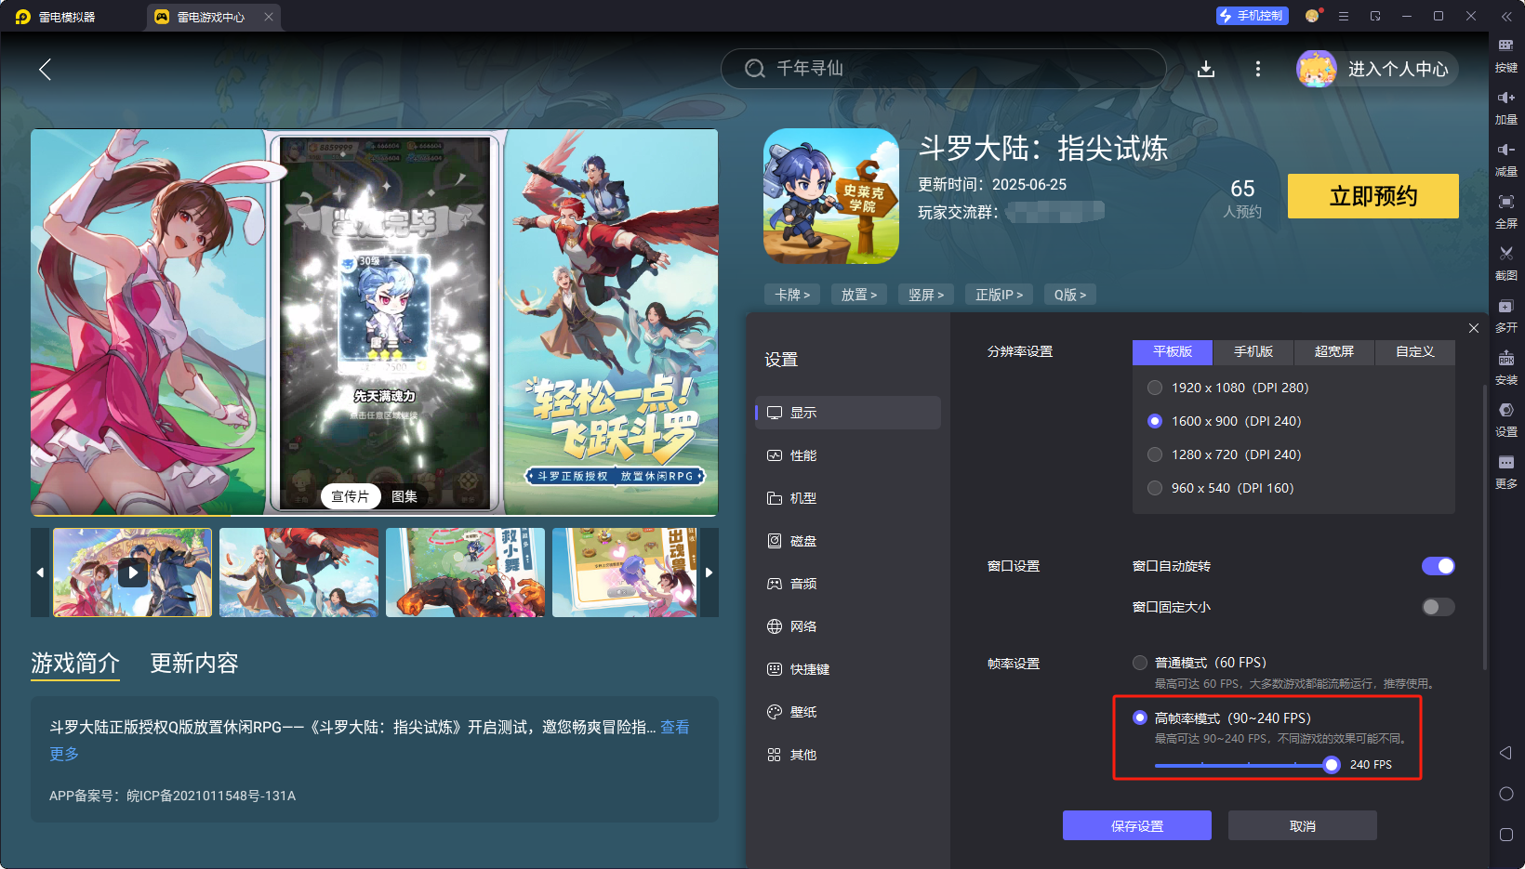Tap the Android home circle button
Screen dimensions: 1525x869
click(1505, 794)
